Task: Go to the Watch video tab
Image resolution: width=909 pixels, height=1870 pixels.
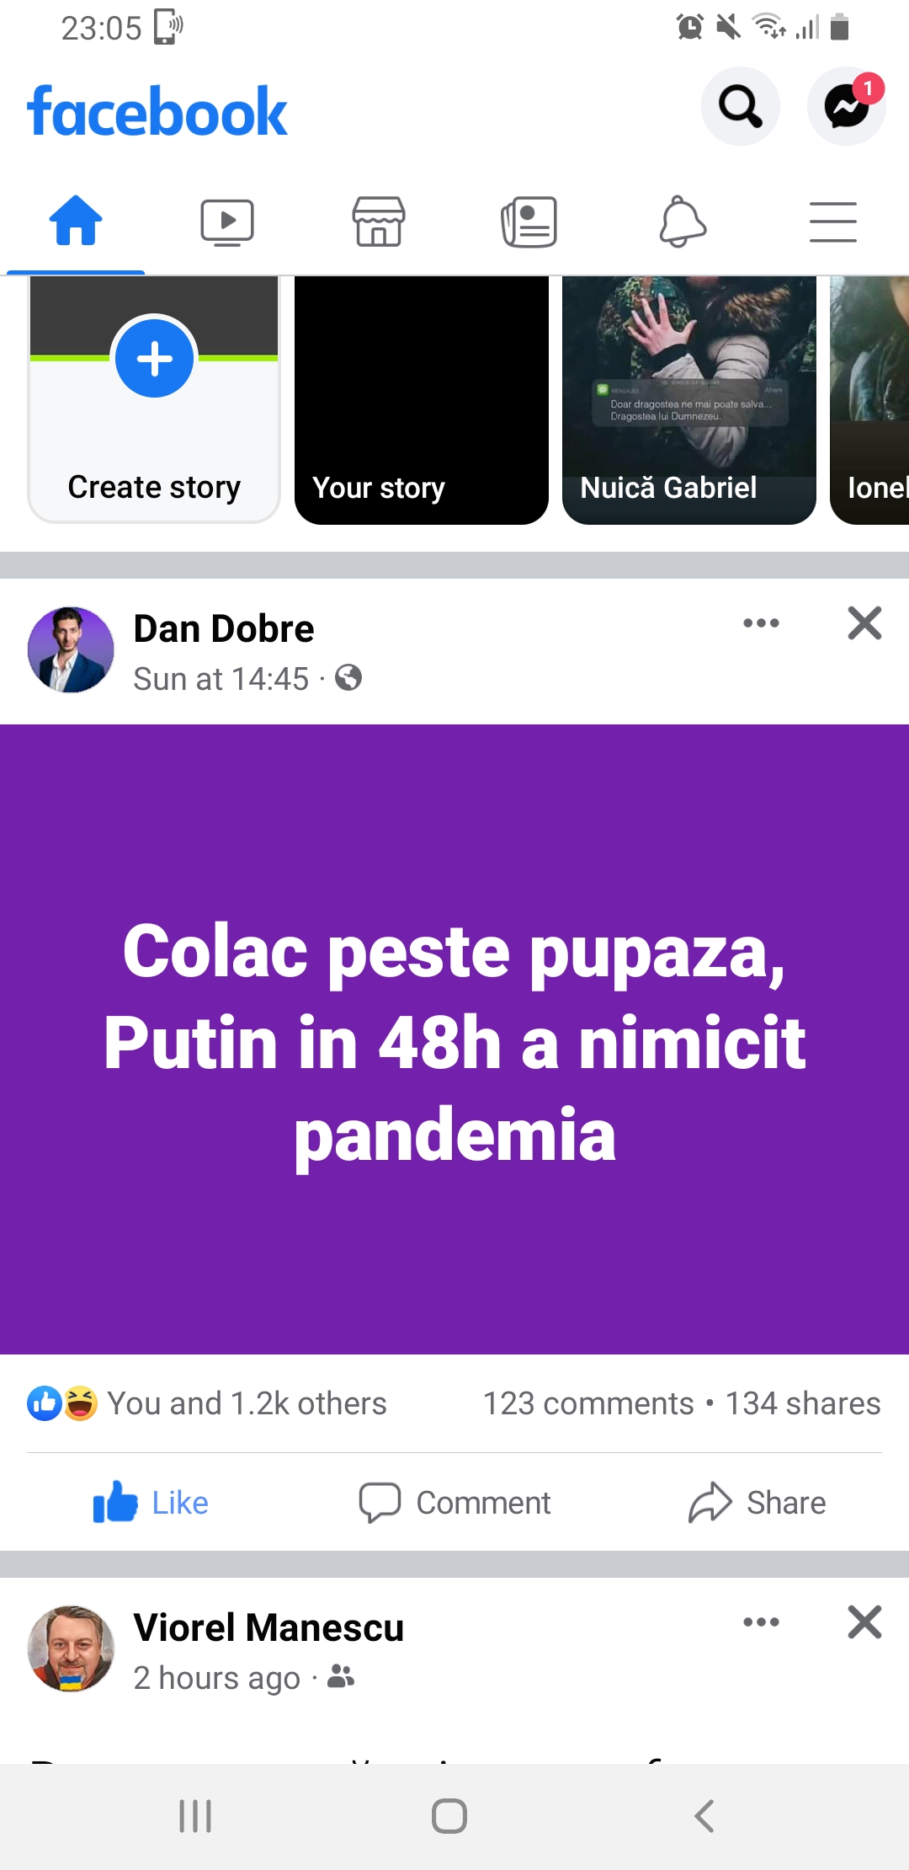Action: tap(227, 222)
